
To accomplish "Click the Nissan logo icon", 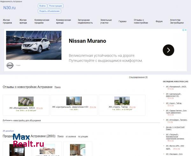I will tap(10, 65).
